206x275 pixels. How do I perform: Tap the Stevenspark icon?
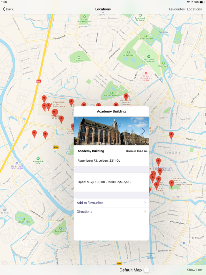[24, 219]
